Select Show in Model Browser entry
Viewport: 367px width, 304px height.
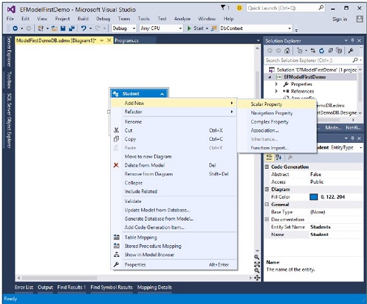pos(149,255)
